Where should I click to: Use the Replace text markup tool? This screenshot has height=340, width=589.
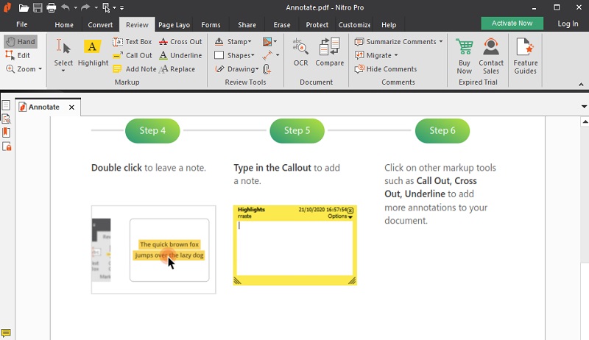(x=177, y=69)
